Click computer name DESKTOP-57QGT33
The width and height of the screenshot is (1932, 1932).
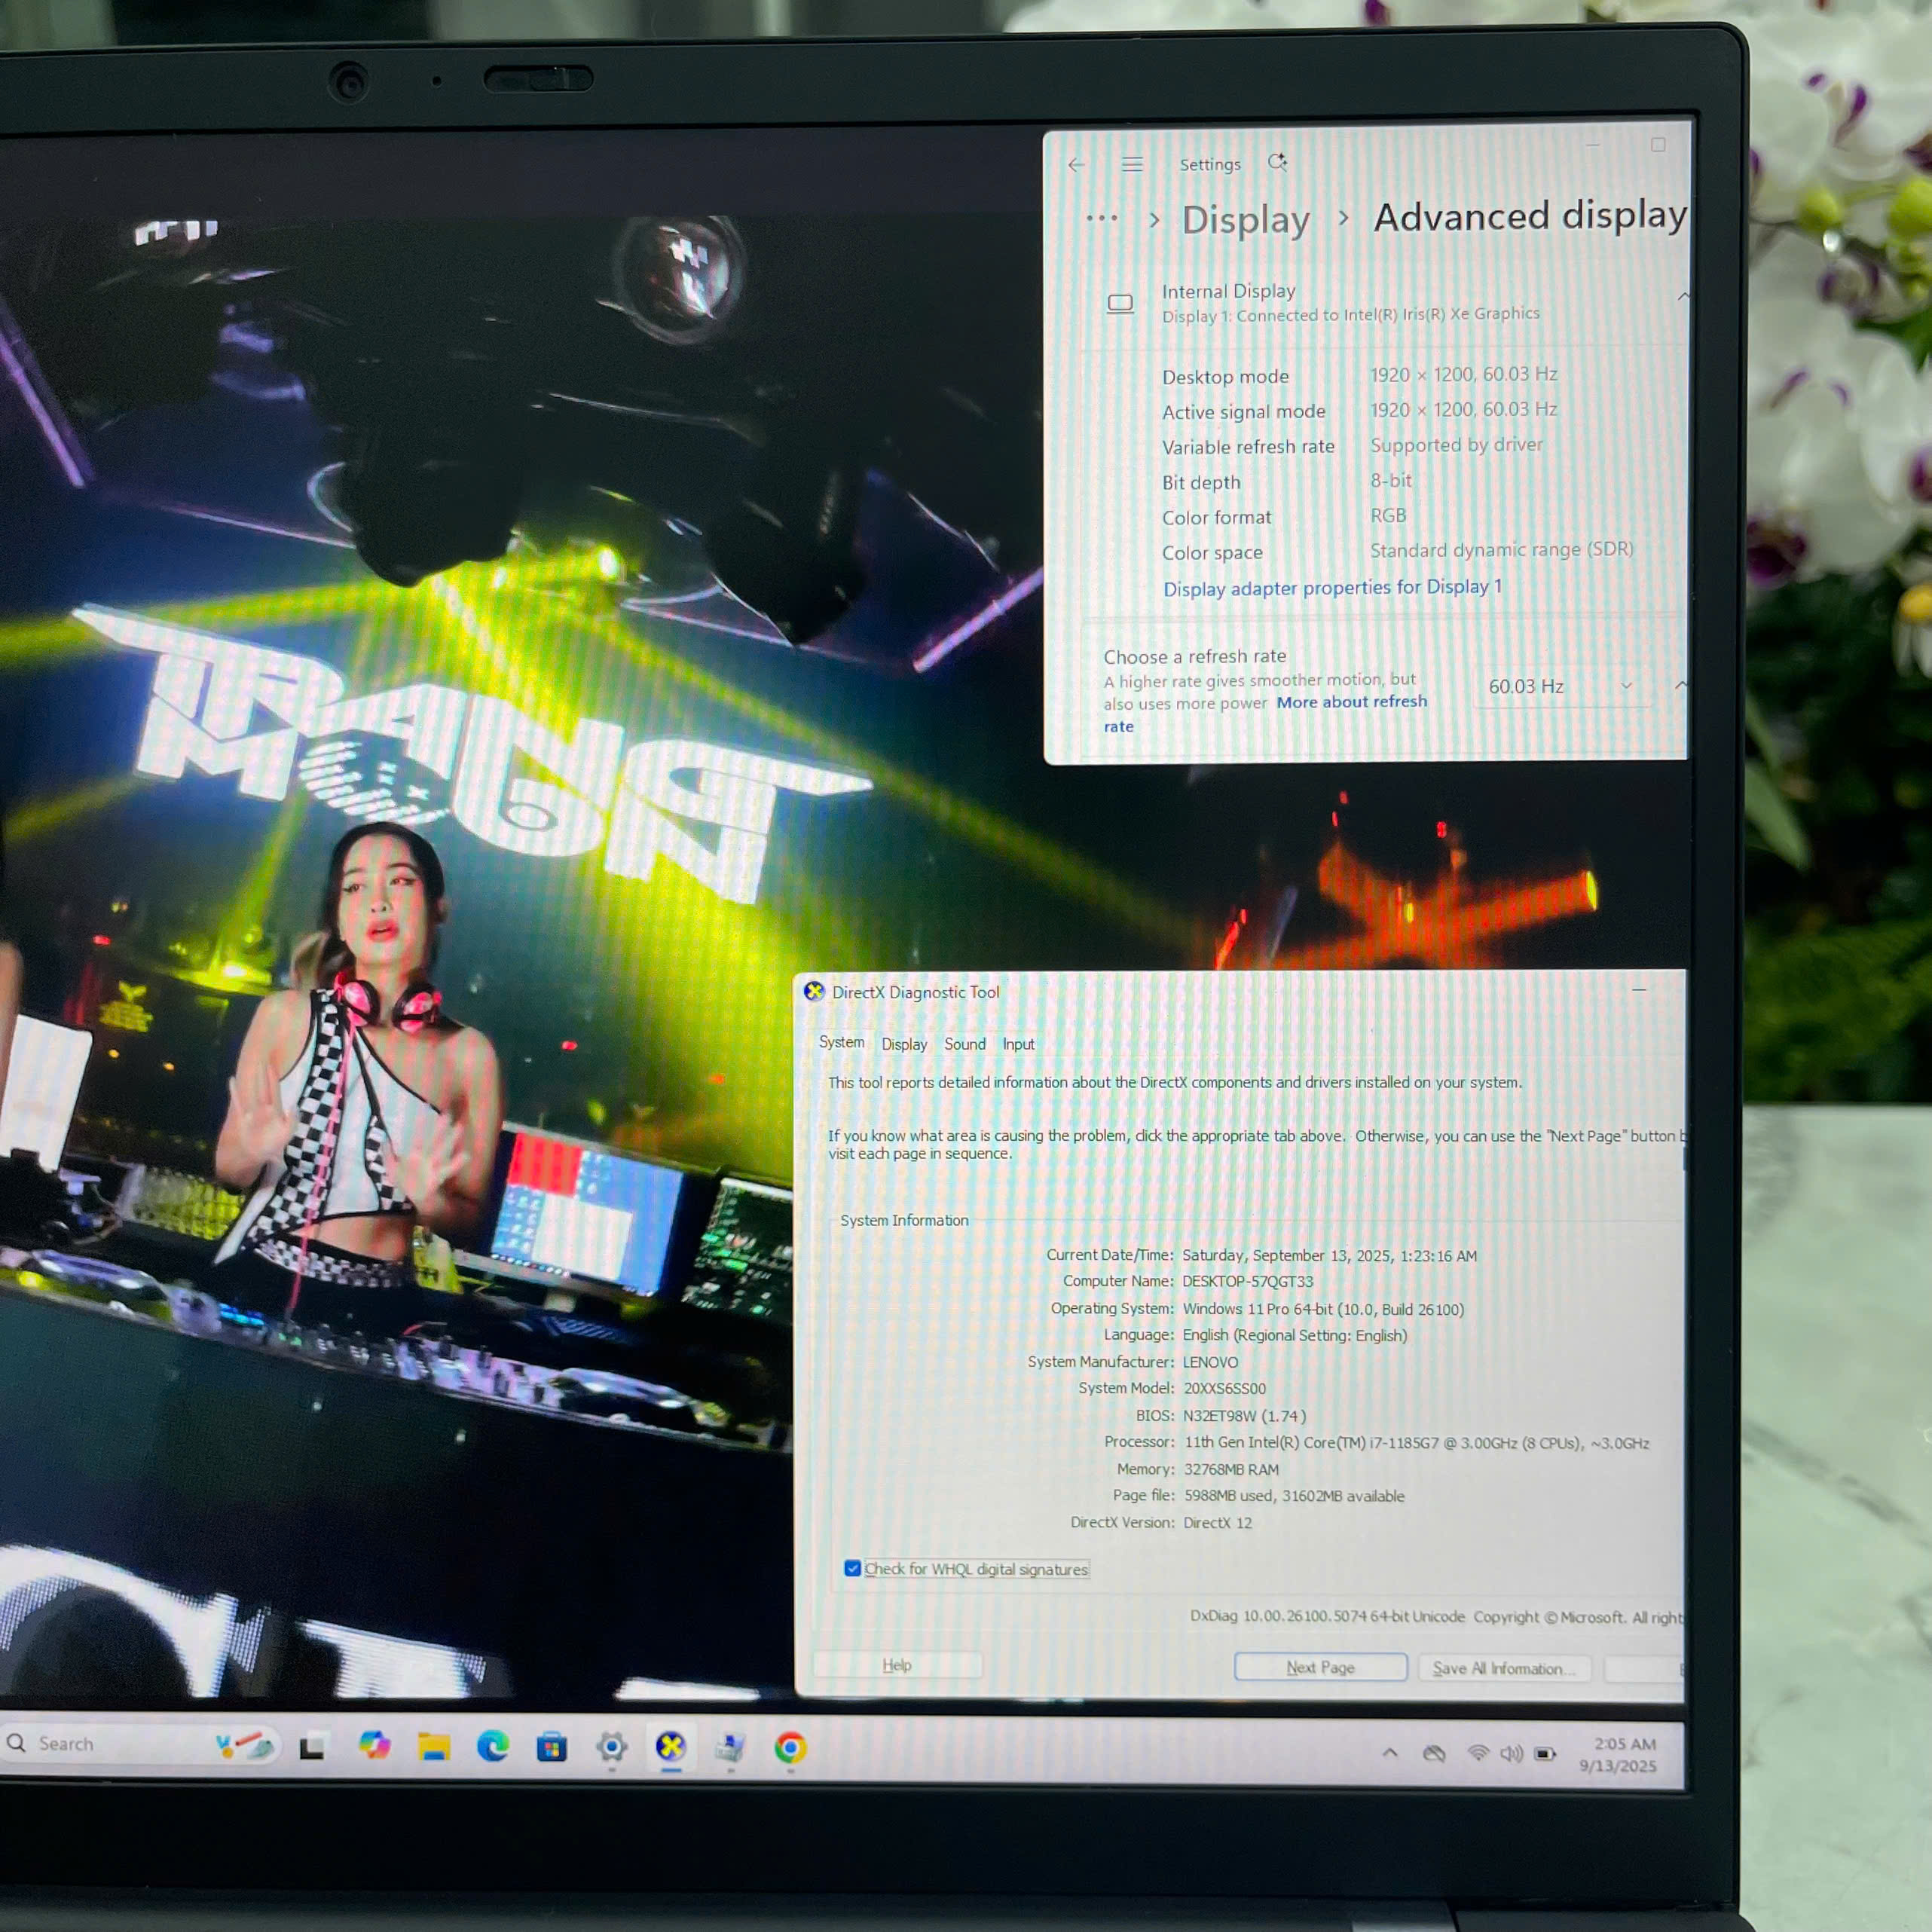[1247, 1281]
